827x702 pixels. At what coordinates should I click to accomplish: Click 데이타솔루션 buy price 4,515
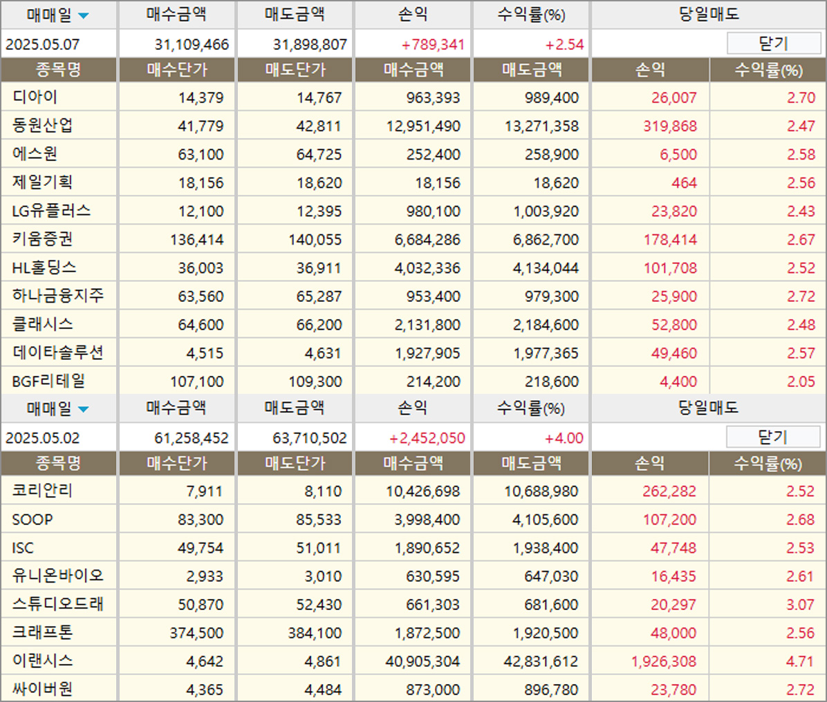click(x=205, y=353)
